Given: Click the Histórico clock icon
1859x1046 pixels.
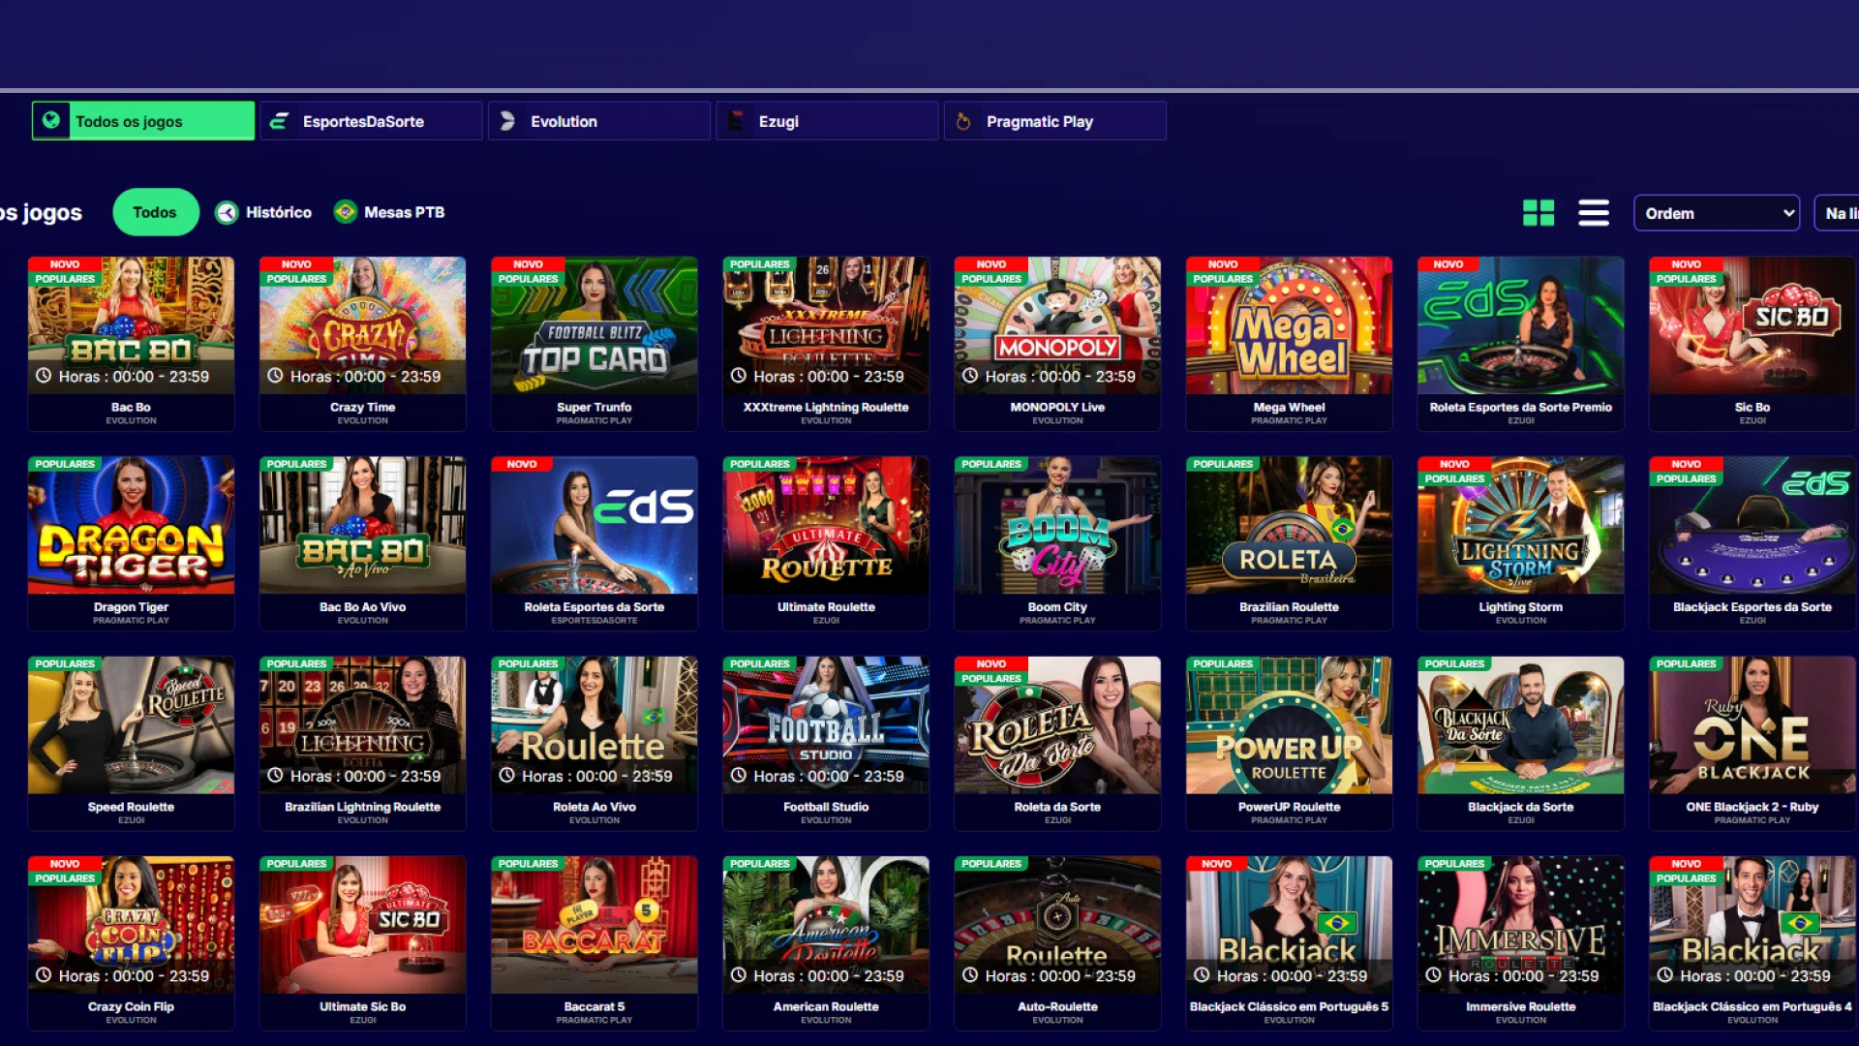Looking at the screenshot, I should tap(227, 213).
